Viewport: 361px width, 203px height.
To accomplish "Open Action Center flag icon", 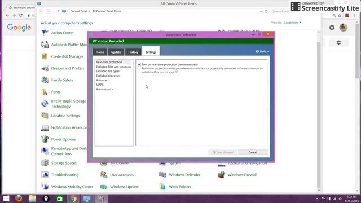I will point(45,33).
